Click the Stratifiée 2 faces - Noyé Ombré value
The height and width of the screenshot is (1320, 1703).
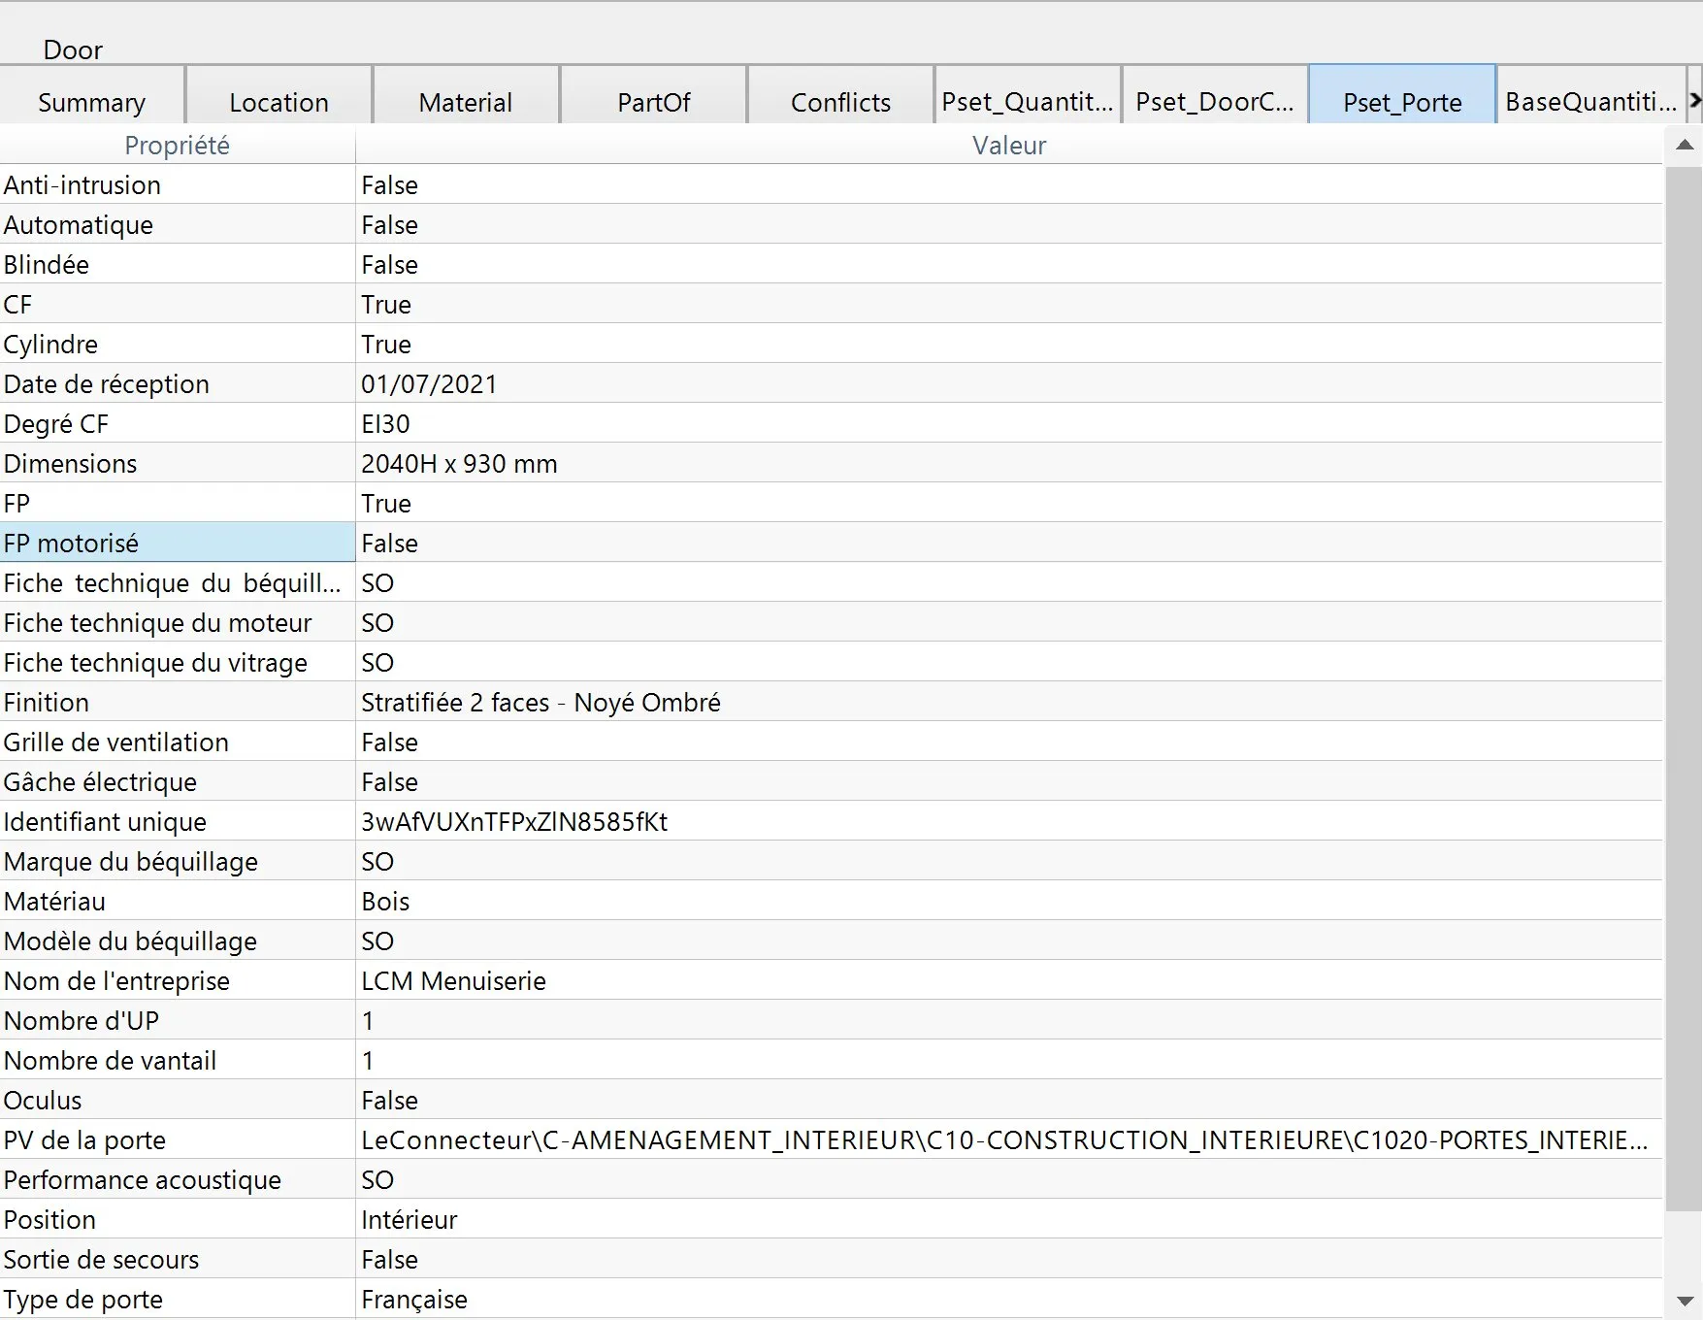(540, 702)
